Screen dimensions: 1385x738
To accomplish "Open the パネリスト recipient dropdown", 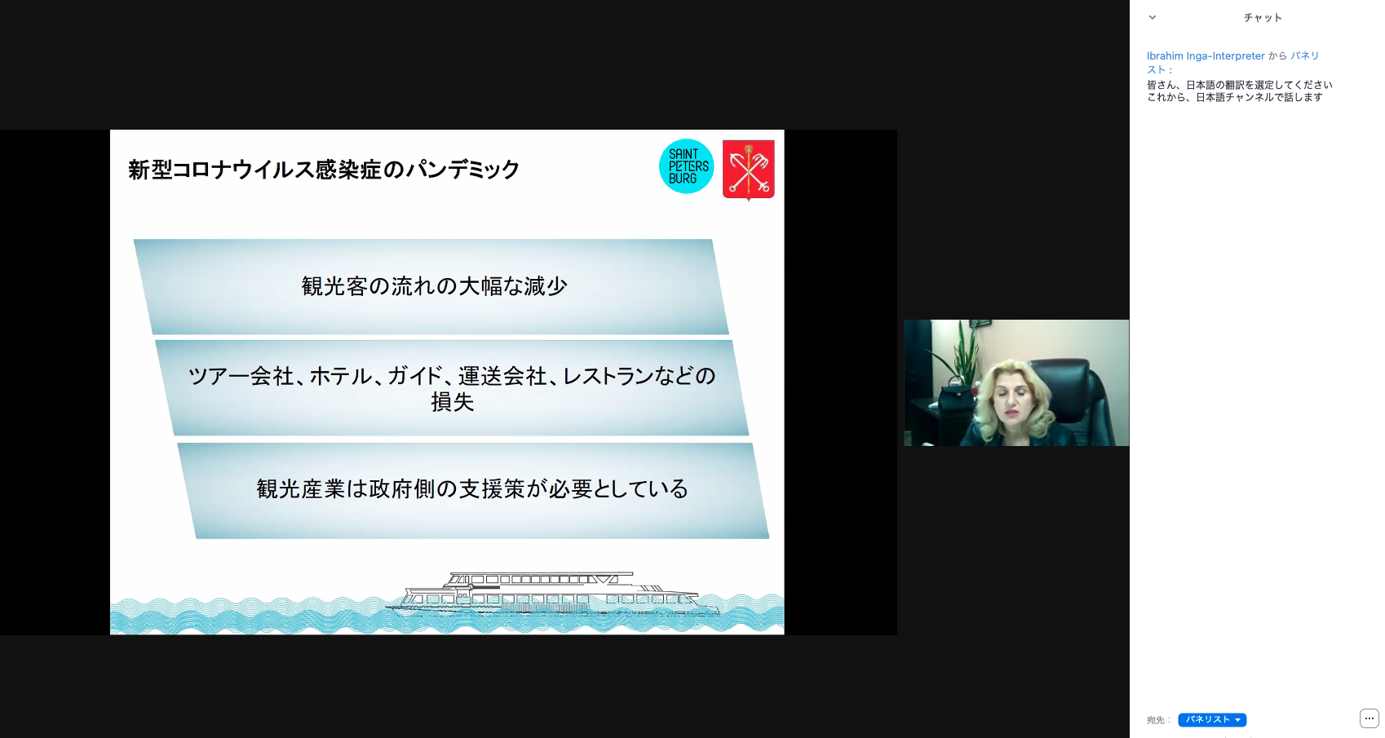I will [1212, 720].
